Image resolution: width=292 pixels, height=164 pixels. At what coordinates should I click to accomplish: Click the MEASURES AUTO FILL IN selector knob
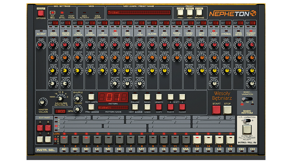coord(60,98)
